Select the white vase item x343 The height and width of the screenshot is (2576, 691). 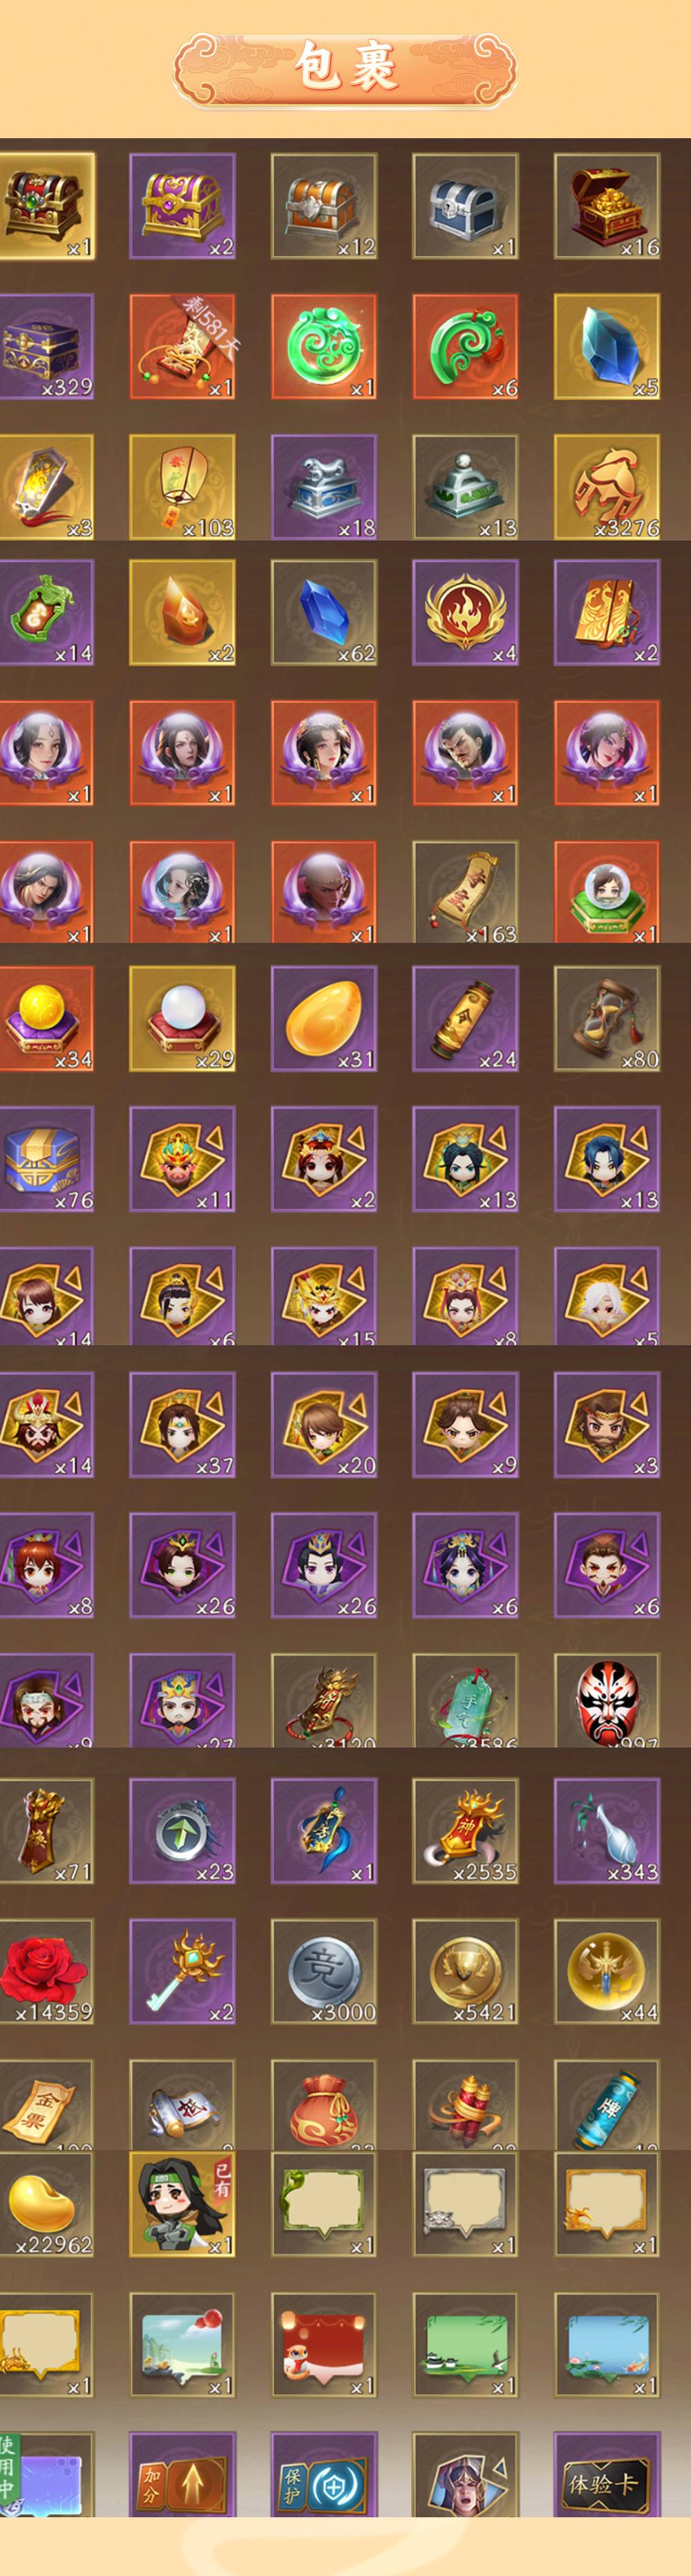[x=607, y=1831]
